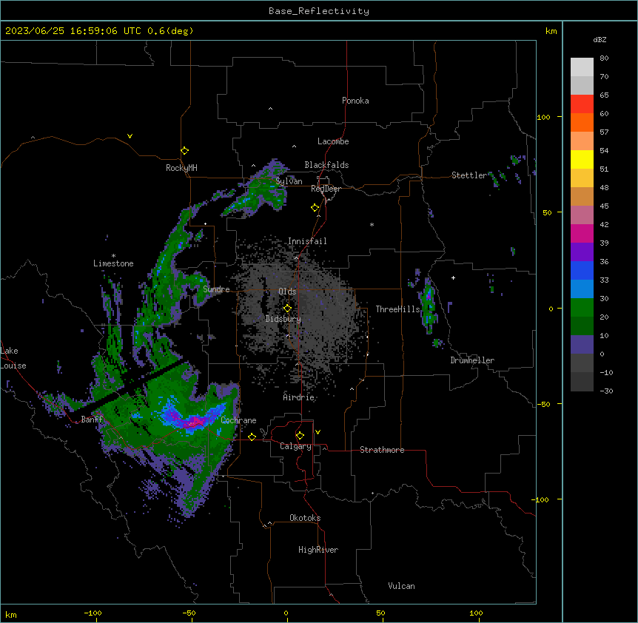Image resolution: width=638 pixels, height=623 pixels.
Task: Click the RockyMH label
Action: coord(181,168)
